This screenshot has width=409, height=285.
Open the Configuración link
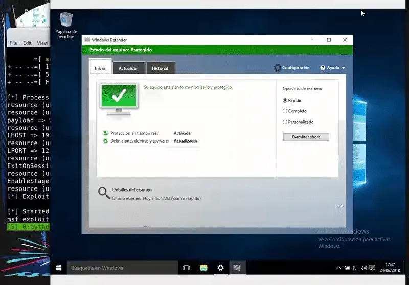click(296, 68)
